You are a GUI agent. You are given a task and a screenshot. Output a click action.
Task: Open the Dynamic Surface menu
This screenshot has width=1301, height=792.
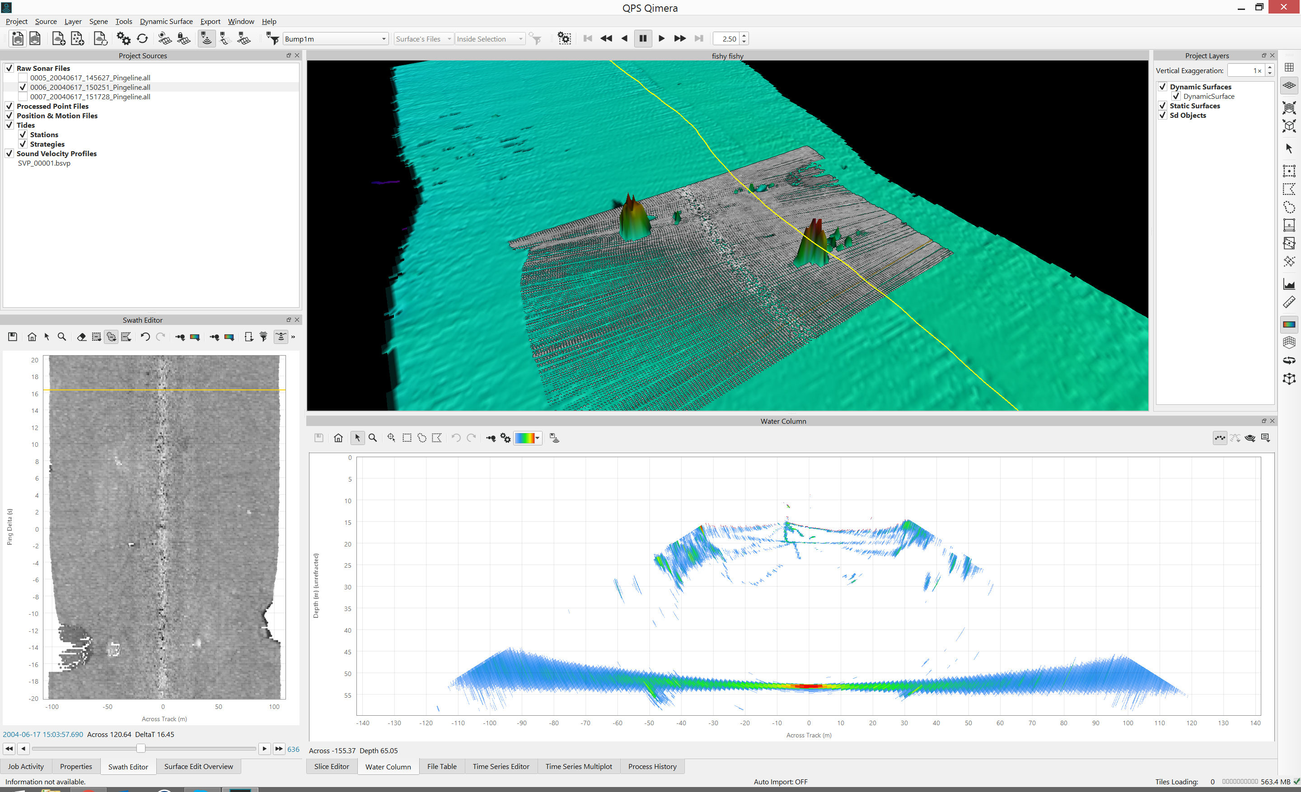166,22
